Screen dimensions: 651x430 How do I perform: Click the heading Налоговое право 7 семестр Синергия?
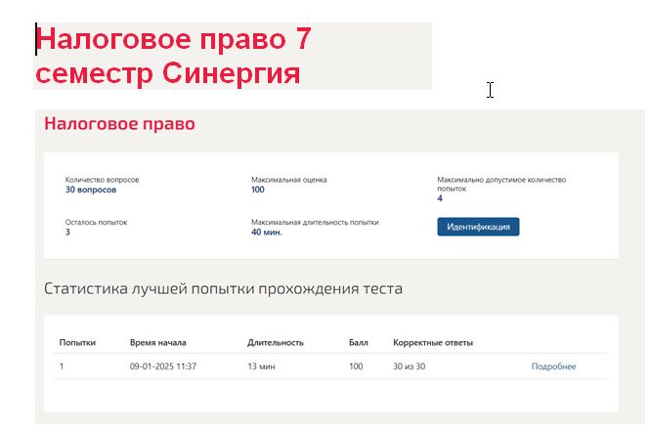click(174, 56)
